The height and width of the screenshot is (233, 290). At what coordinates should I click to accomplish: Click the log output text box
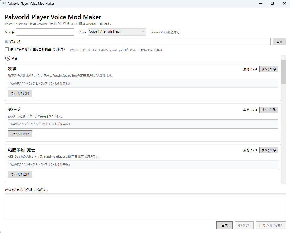145,208
